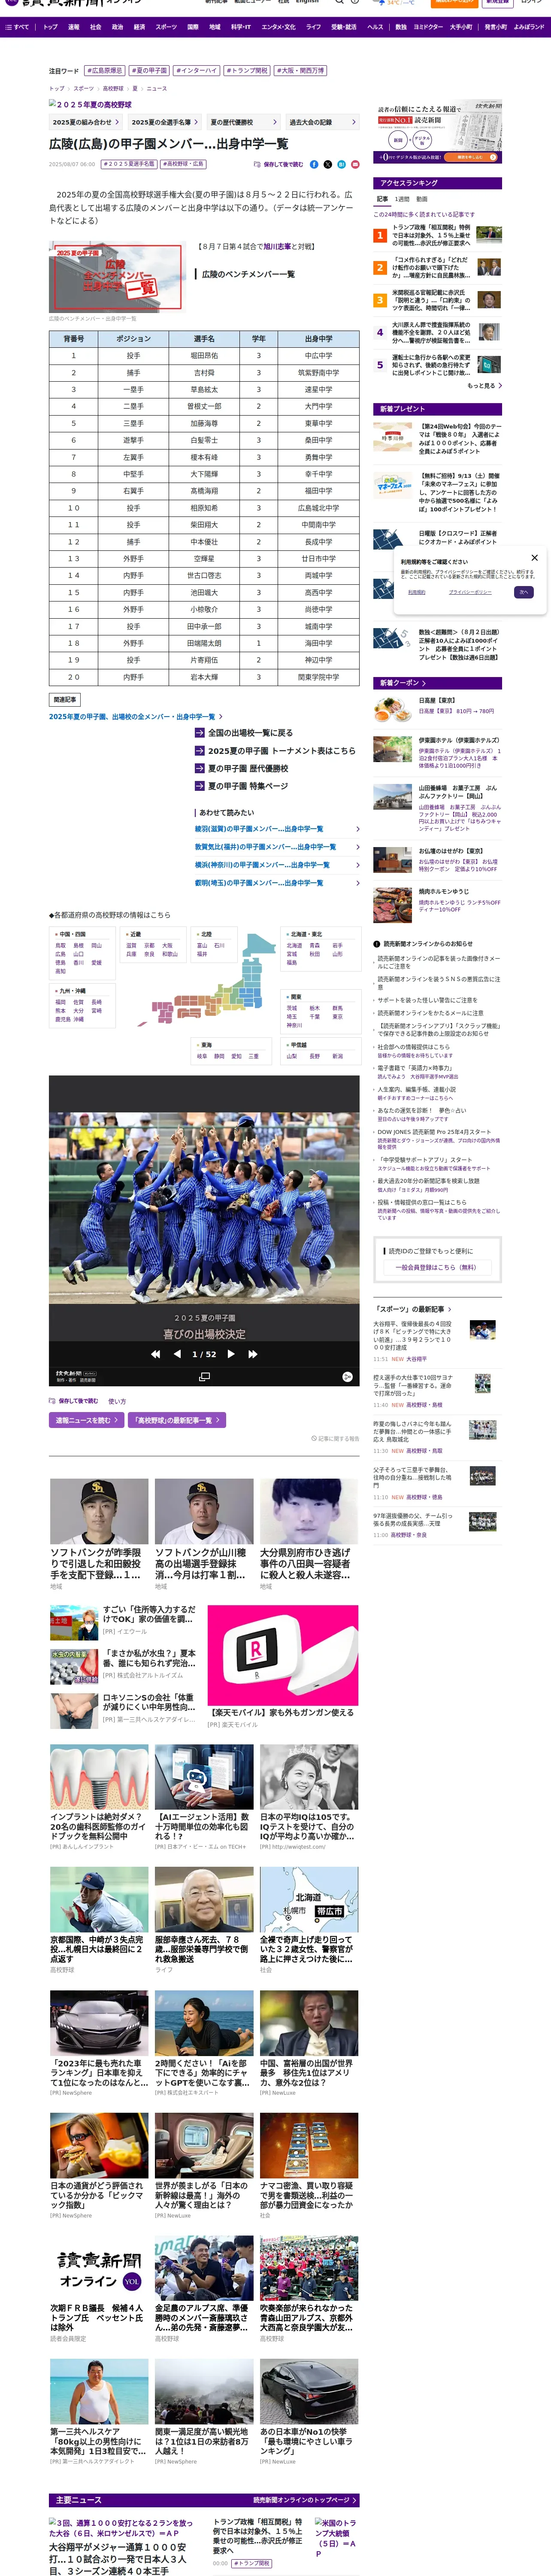Image resolution: width=551 pixels, height=2576 pixels.
Task: Open the すべて menu with hamburger icon
Action: [18, 27]
